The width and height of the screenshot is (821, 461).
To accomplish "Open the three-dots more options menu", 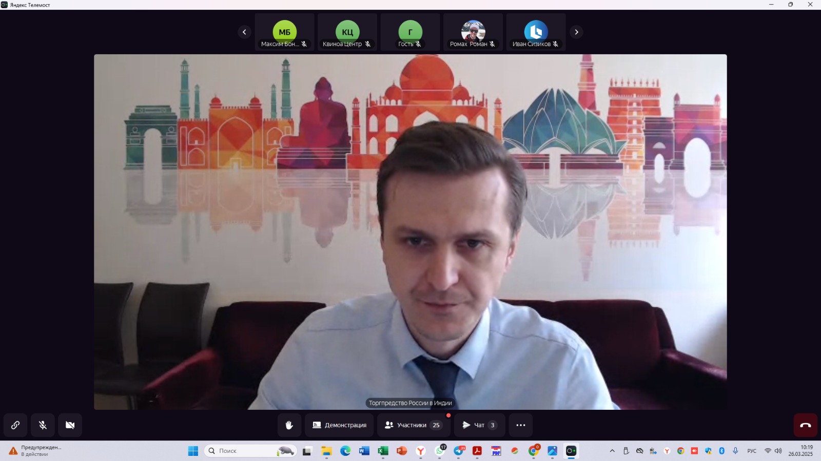I will [x=520, y=425].
